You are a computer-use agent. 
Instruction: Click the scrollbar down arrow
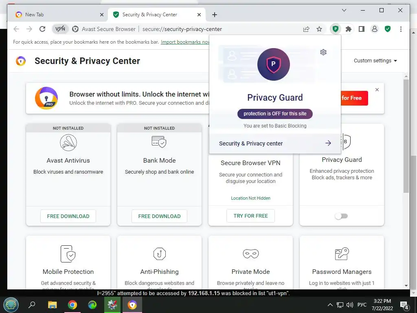(406, 286)
